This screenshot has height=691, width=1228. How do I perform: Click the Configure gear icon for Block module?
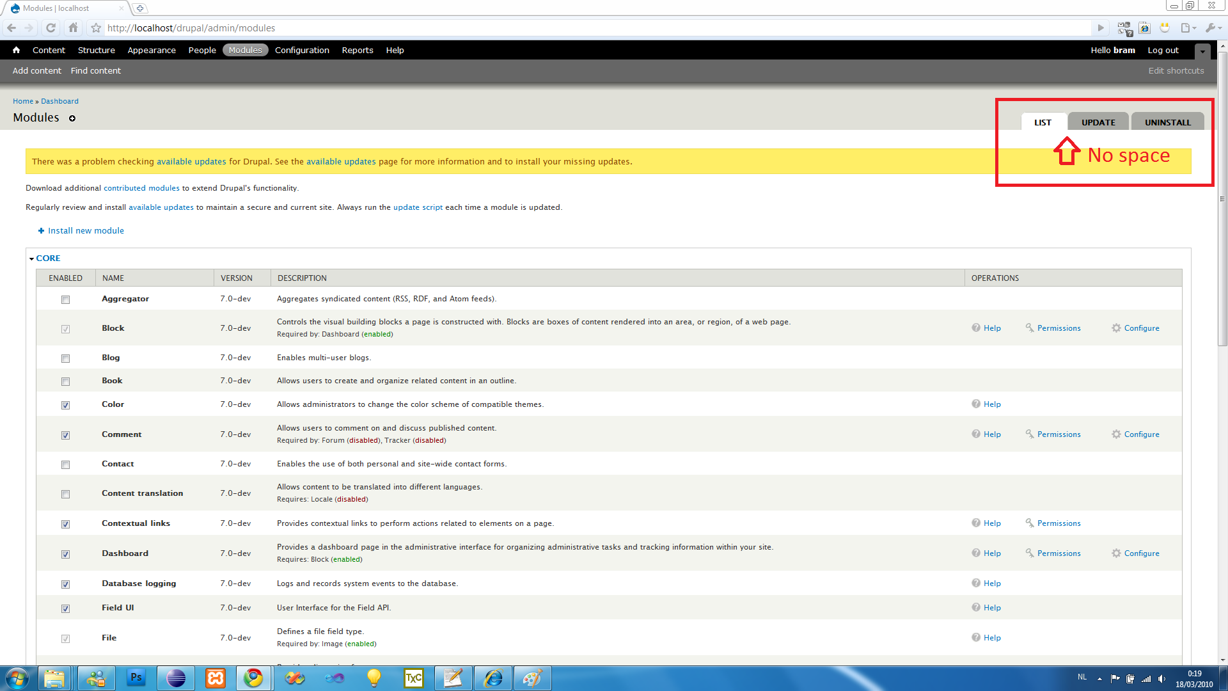[x=1116, y=328]
